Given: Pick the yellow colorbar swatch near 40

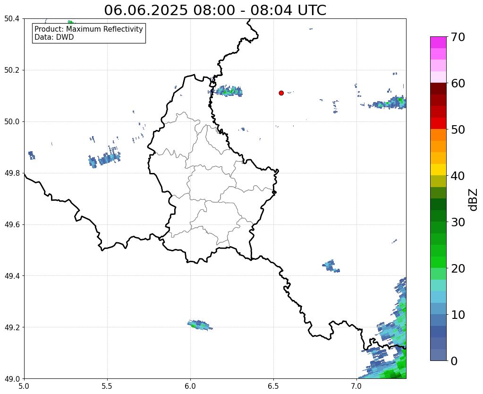Looking at the screenshot, I should pos(438,170).
